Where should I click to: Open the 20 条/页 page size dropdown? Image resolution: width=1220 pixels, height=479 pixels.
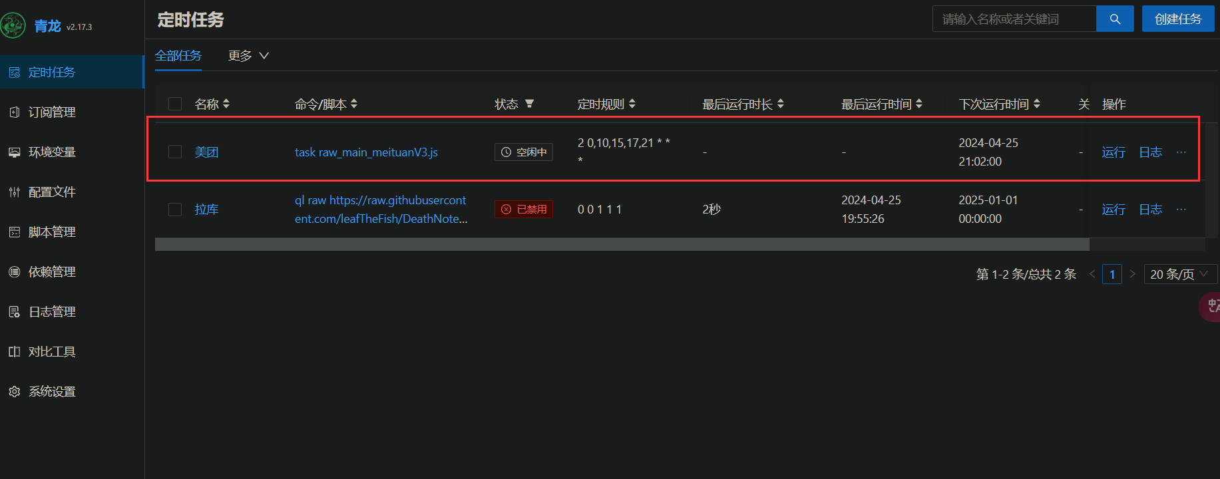coord(1180,274)
